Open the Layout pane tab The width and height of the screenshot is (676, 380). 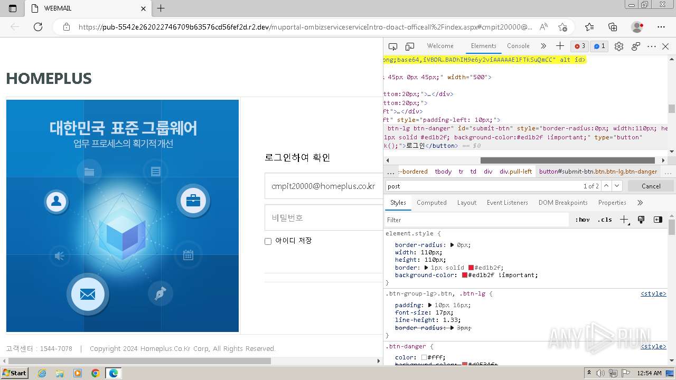(x=467, y=203)
